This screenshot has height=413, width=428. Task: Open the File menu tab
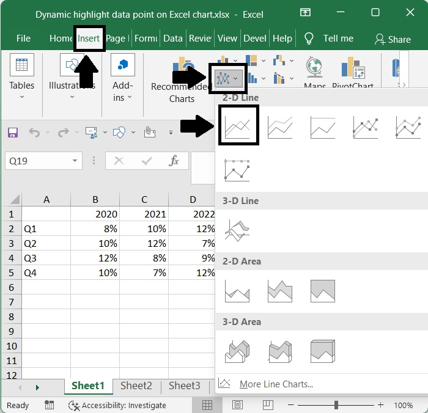coord(23,38)
